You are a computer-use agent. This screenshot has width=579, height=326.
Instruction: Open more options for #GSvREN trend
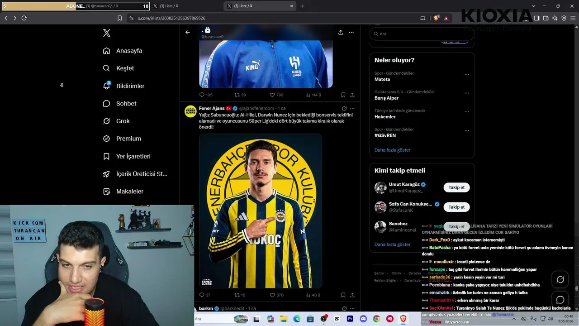tap(467, 131)
